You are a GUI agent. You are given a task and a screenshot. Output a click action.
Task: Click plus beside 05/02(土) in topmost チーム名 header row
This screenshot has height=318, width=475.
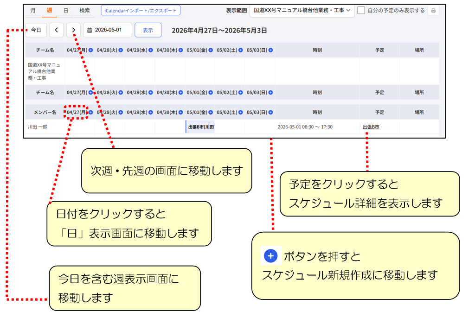tap(241, 50)
